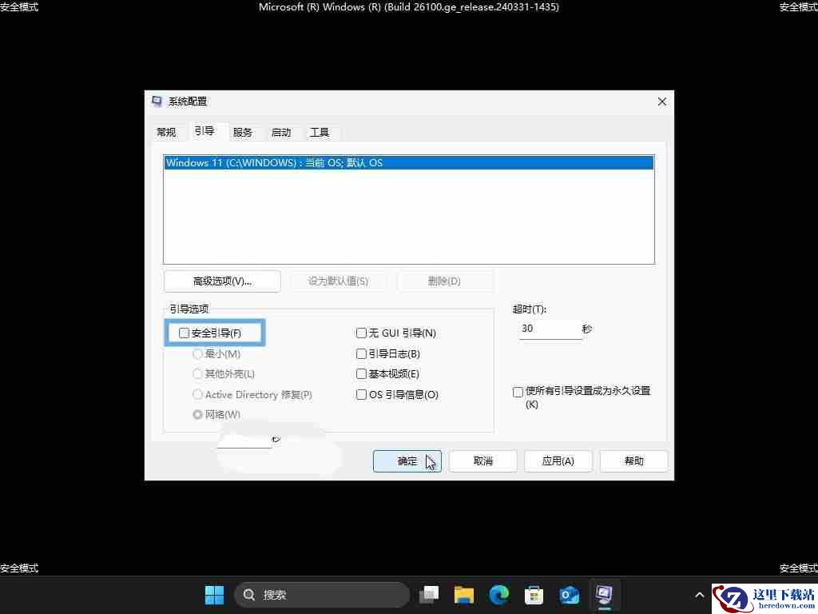Viewport: 818px width, 614px height.
Task: Click the 取消 button
Action: point(483,461)
